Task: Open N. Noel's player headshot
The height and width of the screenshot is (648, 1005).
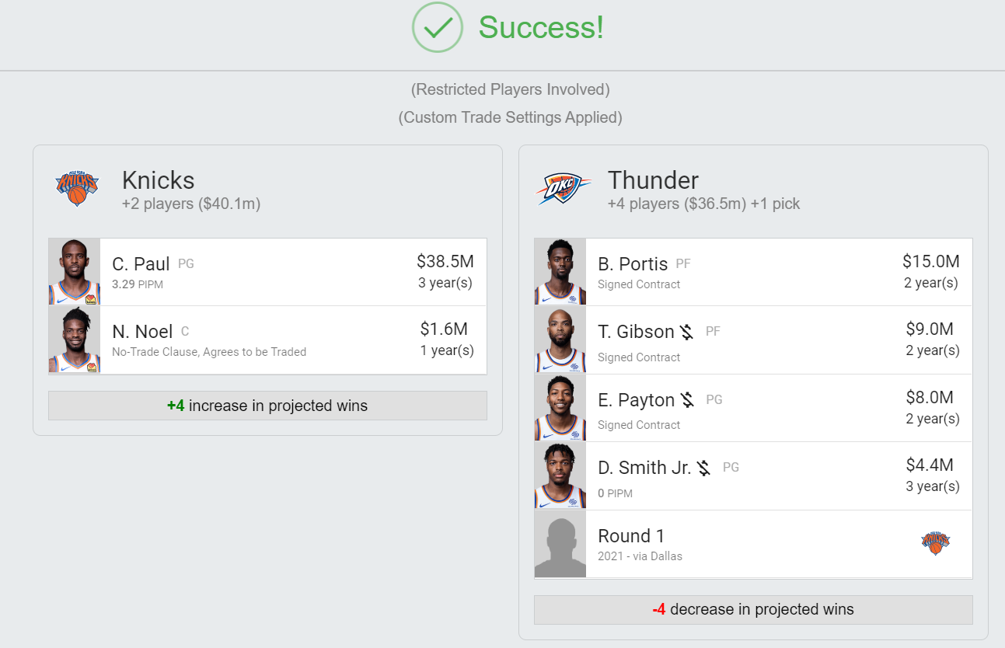Action: click(x=75, y=340)
